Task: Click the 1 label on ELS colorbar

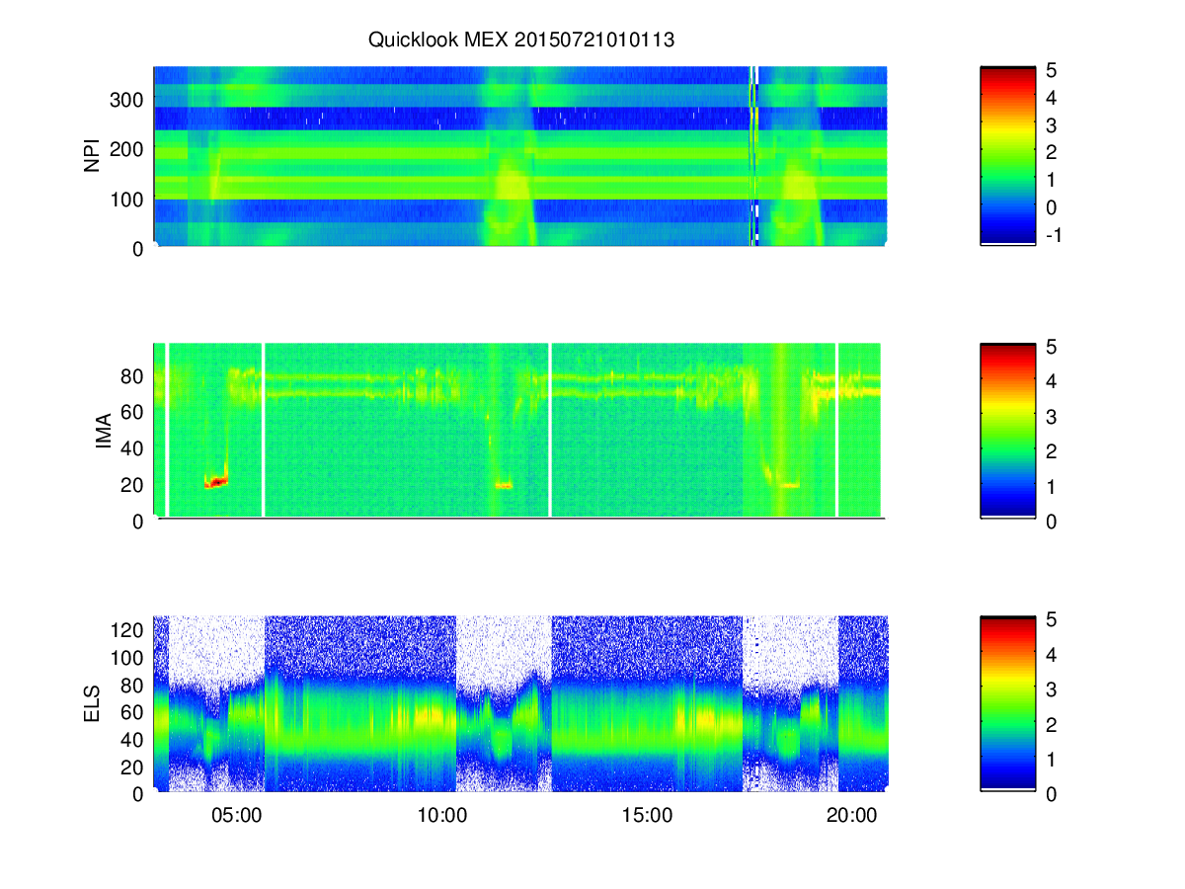Action: (x=1053, y=759)
